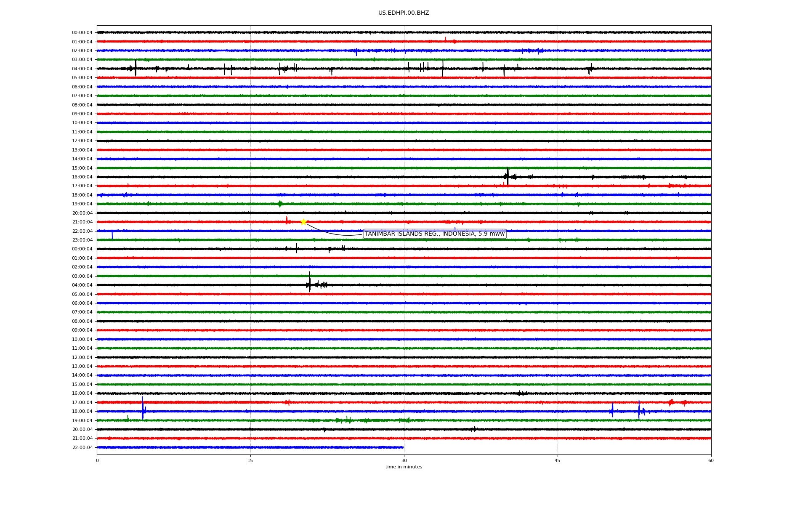Click the x-axis tick label 30
This screenshot has width=808, height=505.
404,460
